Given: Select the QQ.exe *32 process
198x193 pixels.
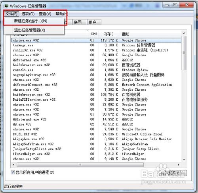Looking at the screenshot, I should (x=96, y=124).
